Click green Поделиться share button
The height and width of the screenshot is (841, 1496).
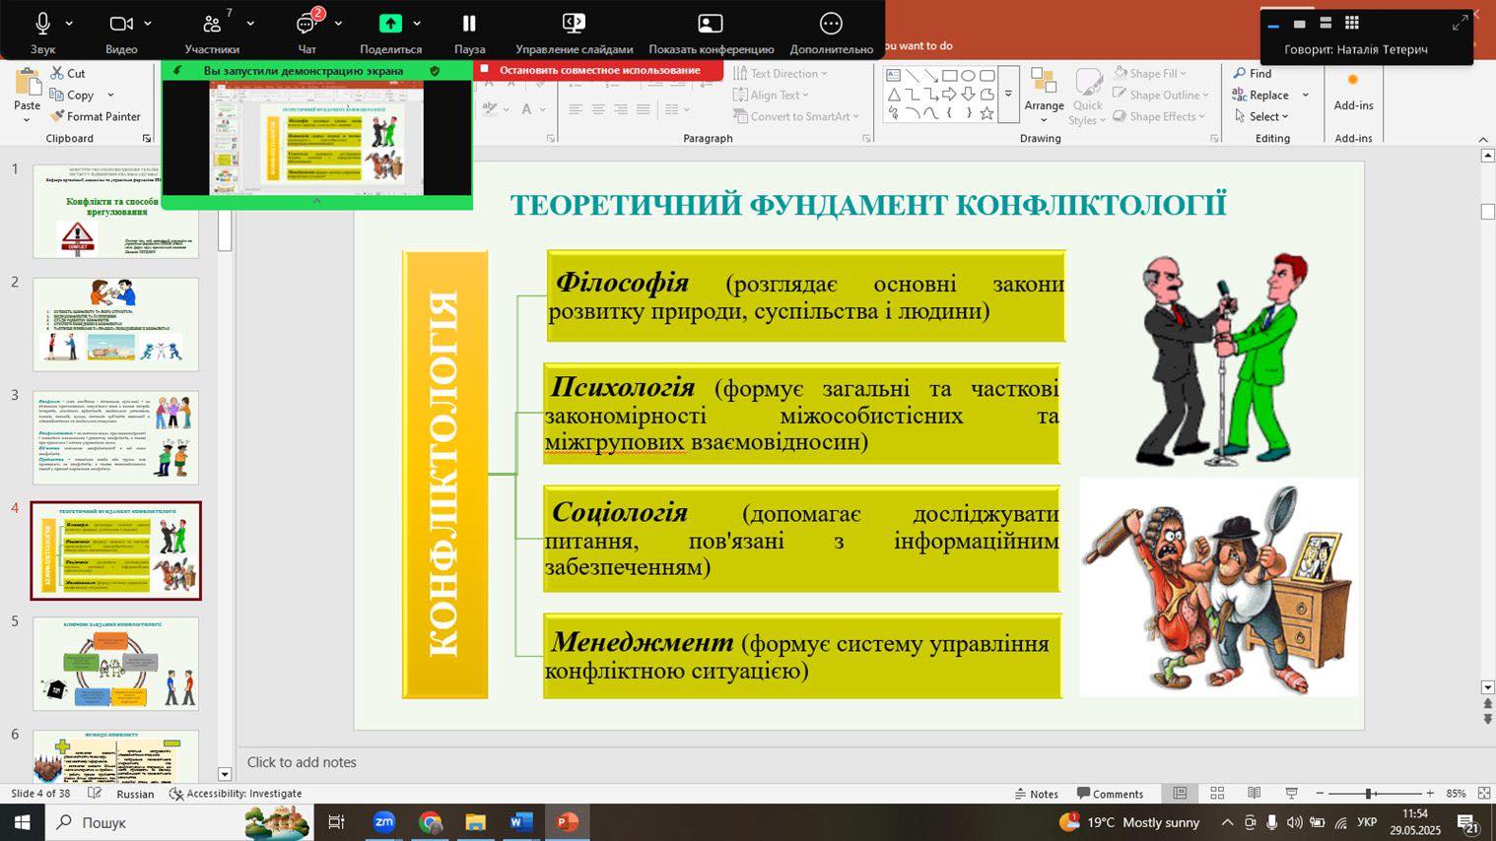tap(390, 24)
